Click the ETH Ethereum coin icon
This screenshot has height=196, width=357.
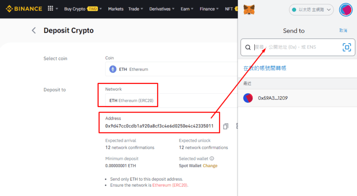(x=112, y=69)
